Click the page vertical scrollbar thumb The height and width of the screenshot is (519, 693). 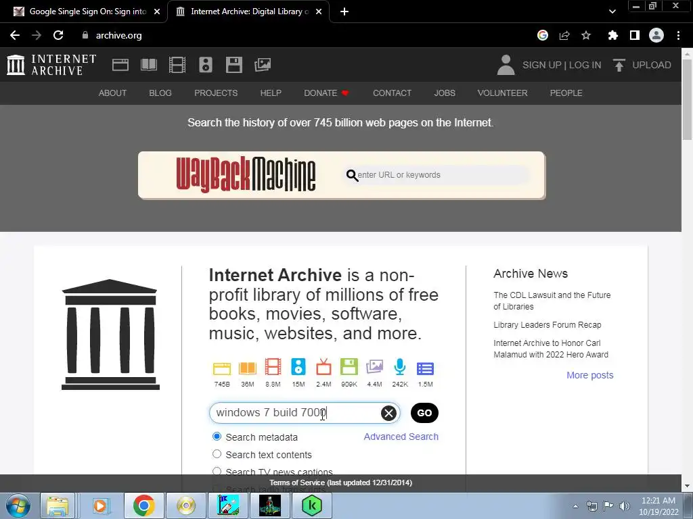point(687,100)
